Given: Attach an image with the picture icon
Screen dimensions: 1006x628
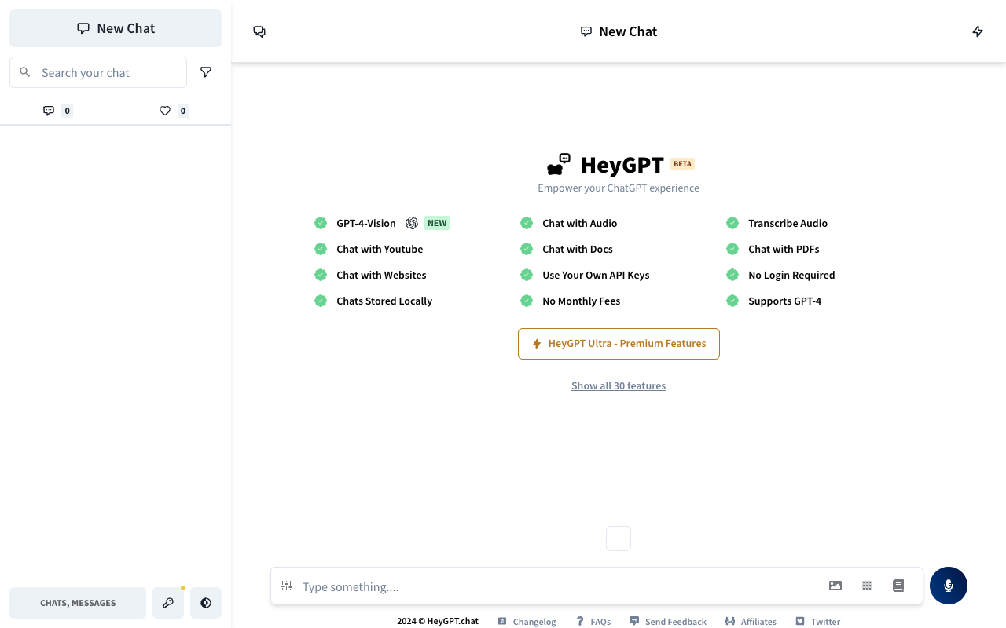Looking at the screenshot, I should pos(835,586).
